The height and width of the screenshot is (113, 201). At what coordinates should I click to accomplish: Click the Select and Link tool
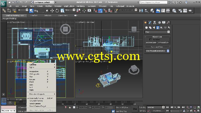coord(4,11)
